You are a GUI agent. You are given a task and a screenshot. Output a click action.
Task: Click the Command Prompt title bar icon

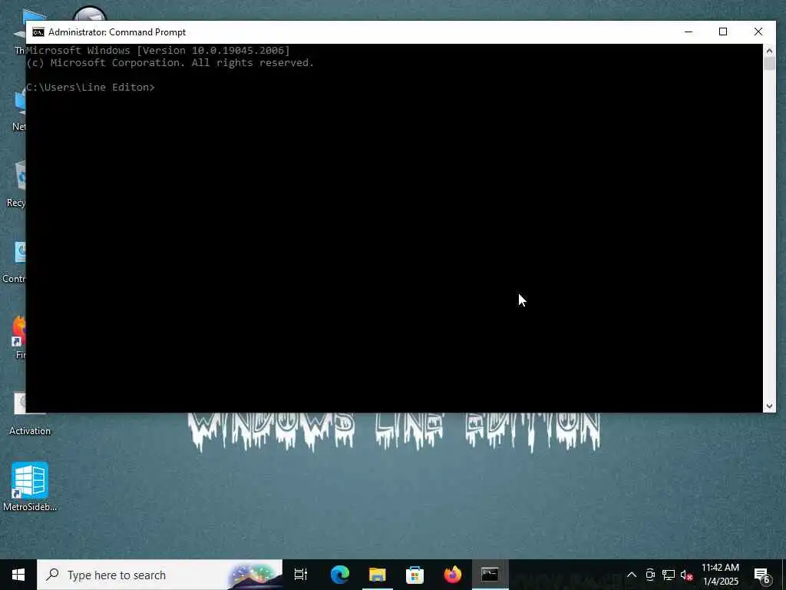(x=38, y=32)
